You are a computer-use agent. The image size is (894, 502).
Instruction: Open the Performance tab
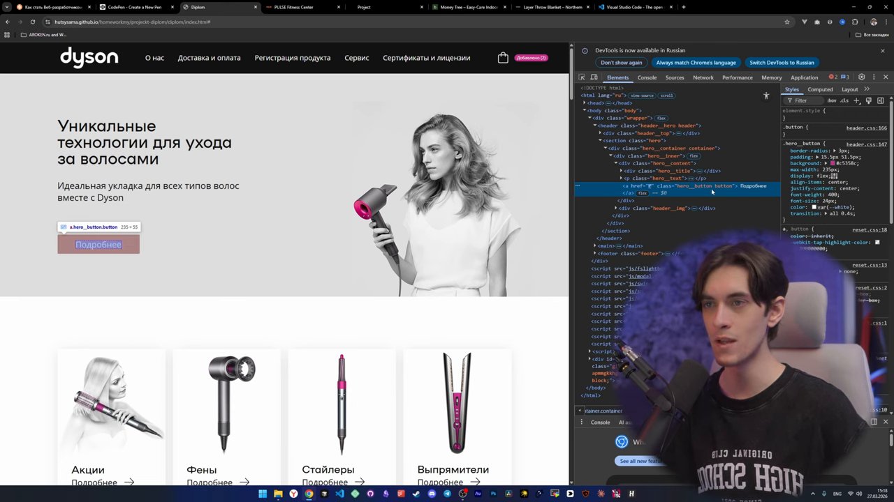coord(738,77)
